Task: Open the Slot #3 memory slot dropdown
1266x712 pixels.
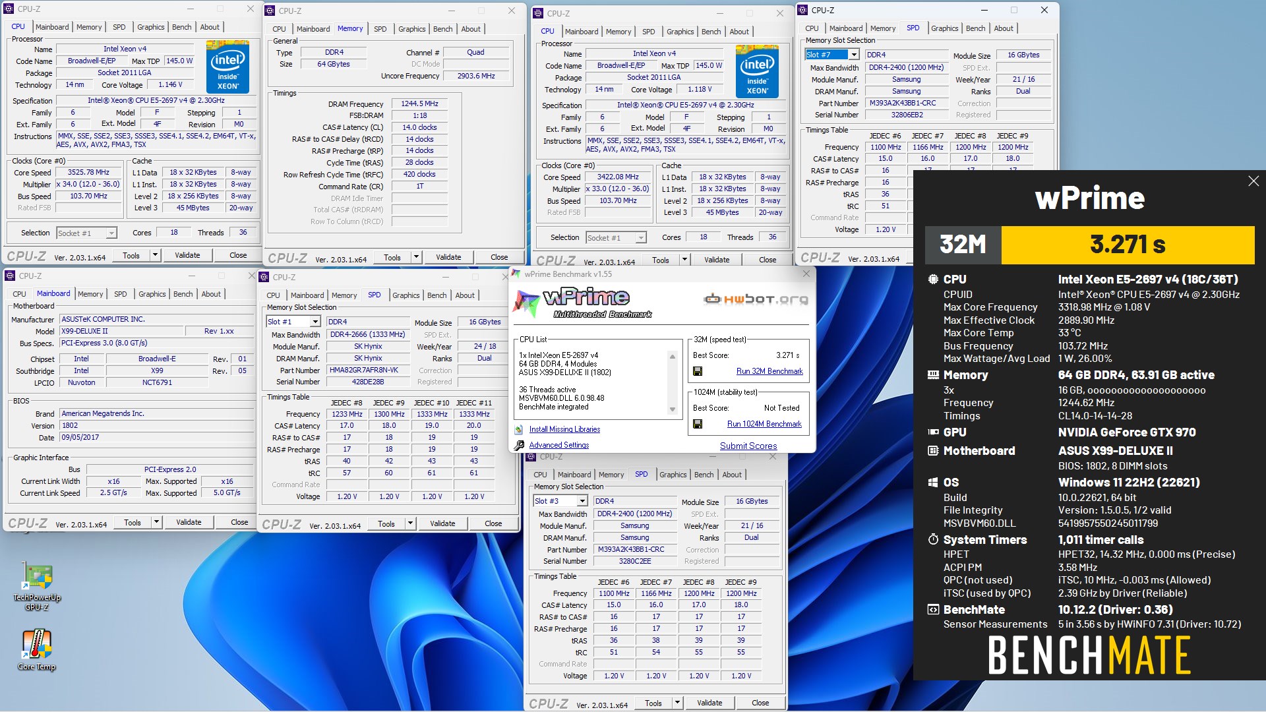Action: 582,501
